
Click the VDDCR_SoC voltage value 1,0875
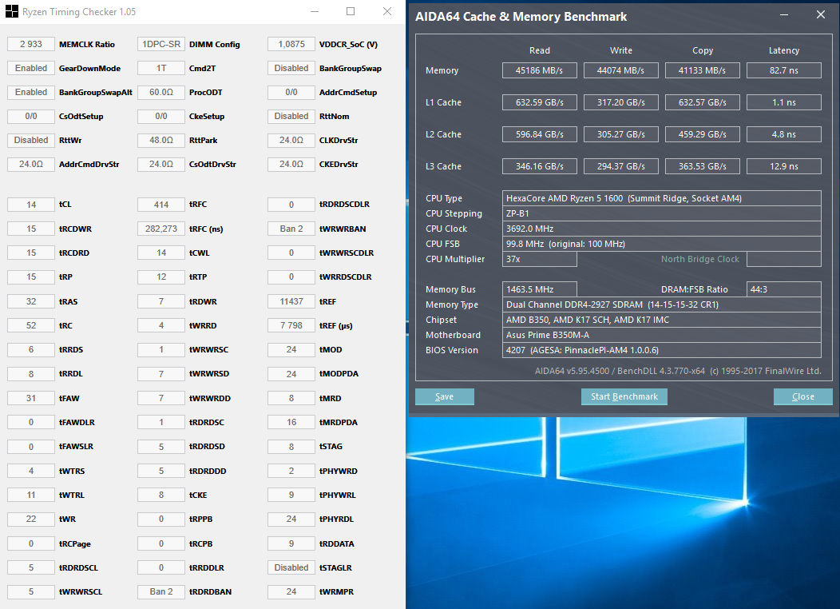point(291,44)
